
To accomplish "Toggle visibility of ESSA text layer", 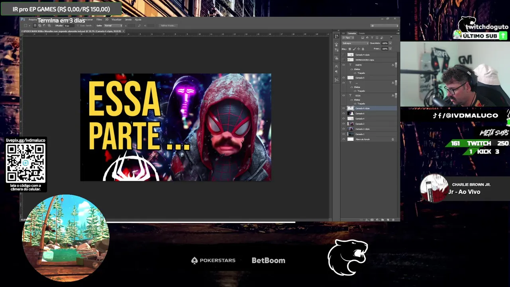I will coord(343,96).
